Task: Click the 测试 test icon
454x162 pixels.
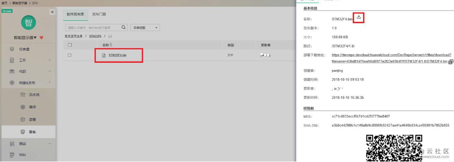Action: [x=12, y=143]
